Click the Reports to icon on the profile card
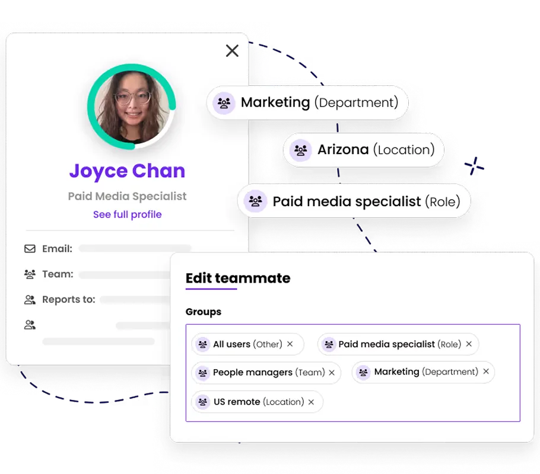 [x=30, y=299]
